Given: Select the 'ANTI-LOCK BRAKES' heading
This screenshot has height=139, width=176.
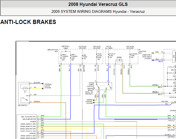Looking at the screenshot, I should point(28,22).
